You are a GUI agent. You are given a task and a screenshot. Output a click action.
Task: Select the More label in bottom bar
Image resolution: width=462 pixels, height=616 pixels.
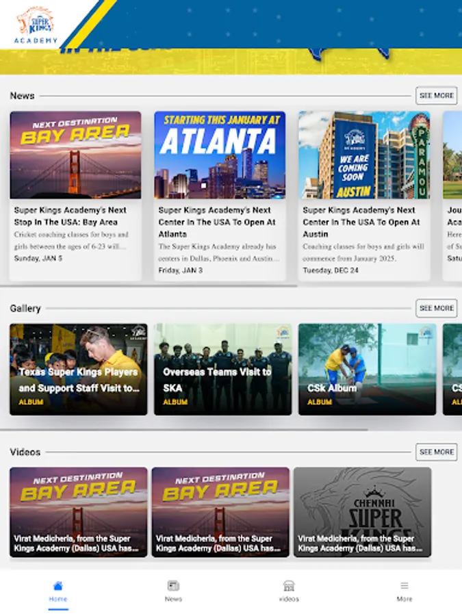[x=405, y=599]
